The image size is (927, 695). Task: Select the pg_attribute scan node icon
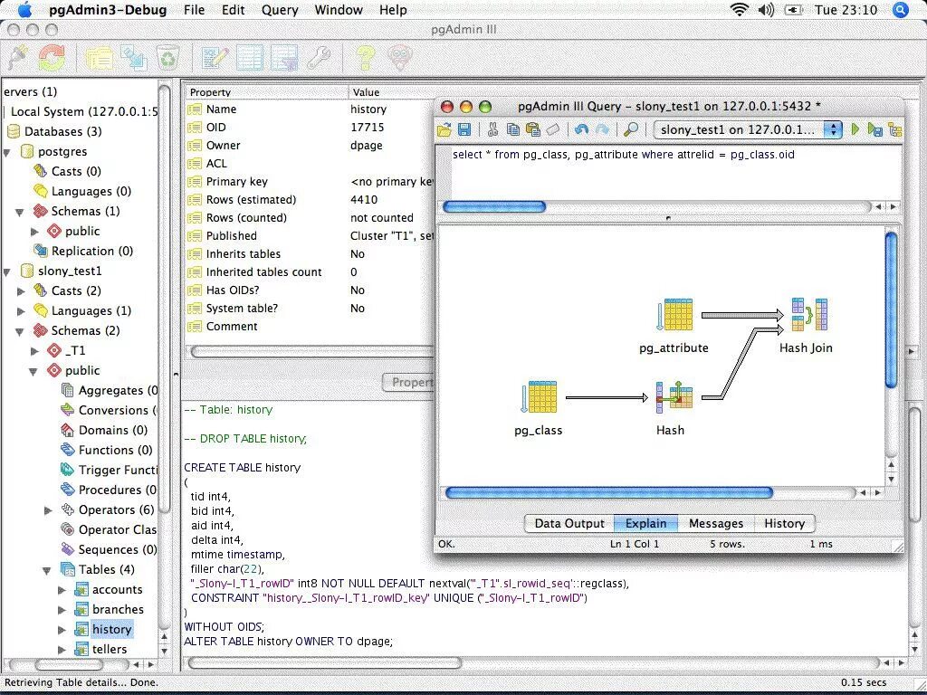tap(674, 314)
